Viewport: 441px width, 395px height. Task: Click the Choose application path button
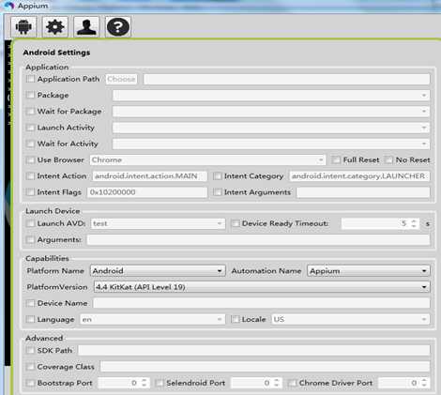[x=121, y=79]
